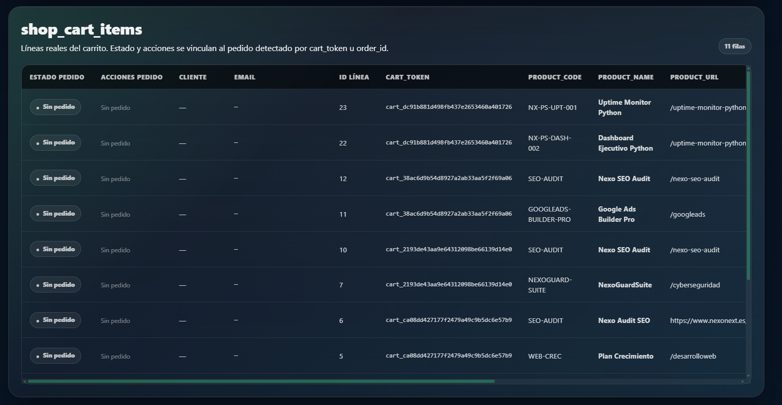Click Sin pedido actions text for line 22
Screen dimensions: 782x405
(115, 143)
